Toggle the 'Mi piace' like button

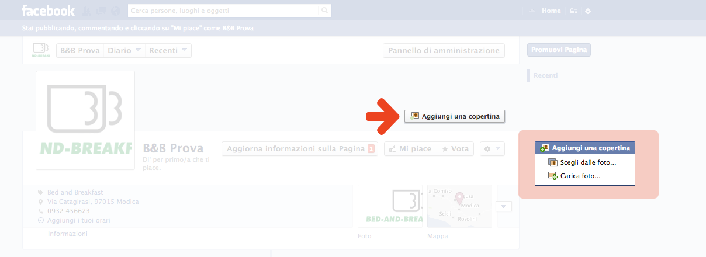(x=410, y=149)
